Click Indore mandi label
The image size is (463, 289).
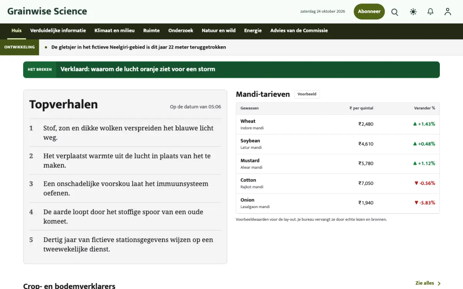252,128
